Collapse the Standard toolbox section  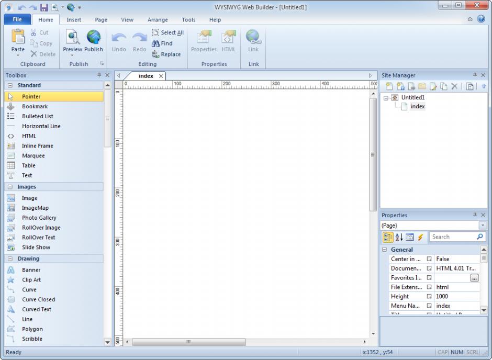10,85
